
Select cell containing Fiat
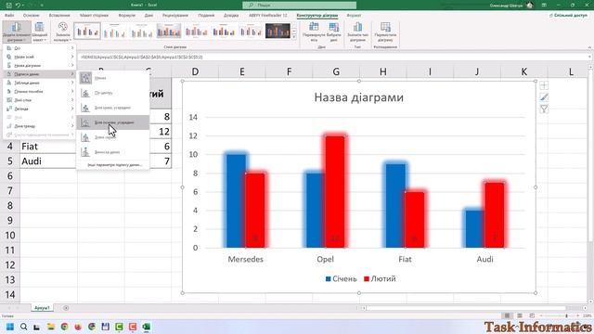[48, 147]
